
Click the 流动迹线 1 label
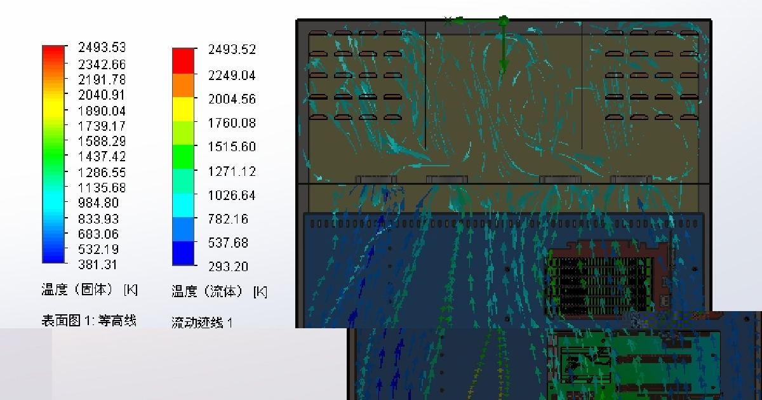click(202, 323)
